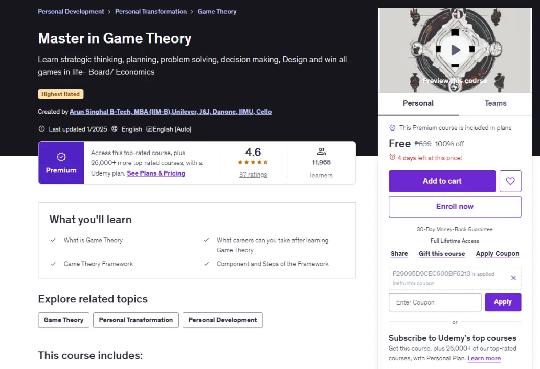The image size is (540, 369).
Task: Click 'What careers can you take' item
Action: coord(273,245)
